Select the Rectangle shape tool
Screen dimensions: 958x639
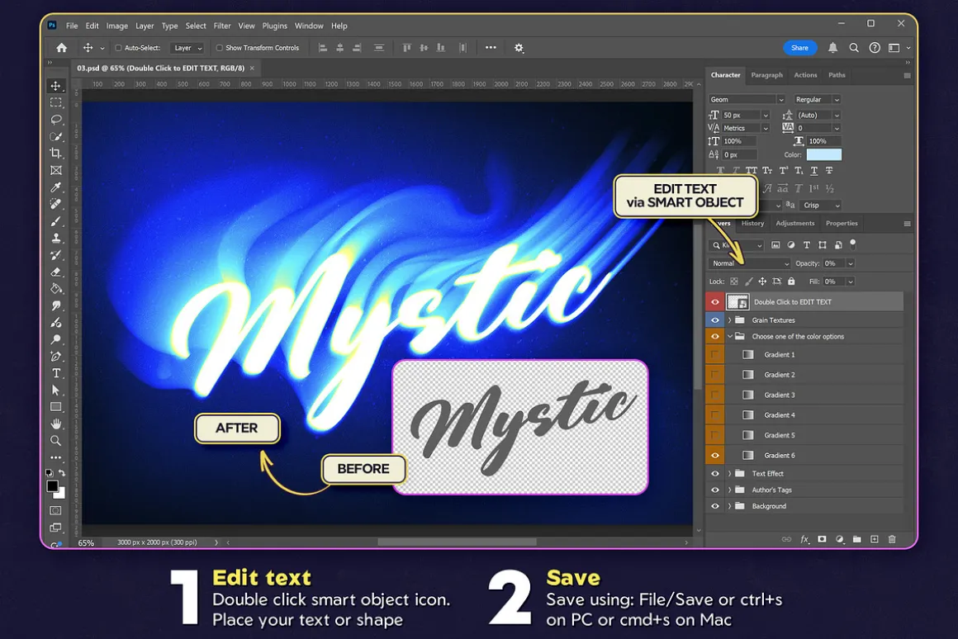pyautogui.click(x=56, y=407)
